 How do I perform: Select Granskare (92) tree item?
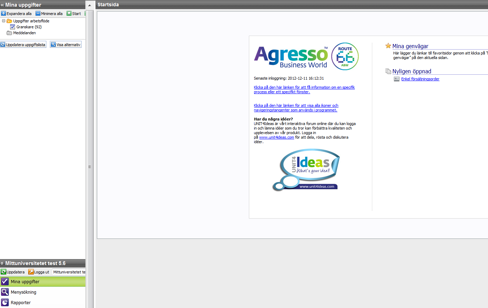click(29, 27)
